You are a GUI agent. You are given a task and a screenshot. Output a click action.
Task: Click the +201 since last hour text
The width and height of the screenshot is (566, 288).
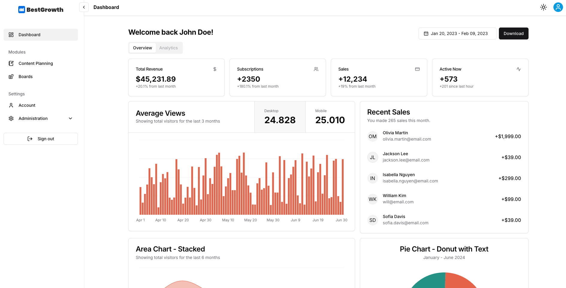click(457, 86)
